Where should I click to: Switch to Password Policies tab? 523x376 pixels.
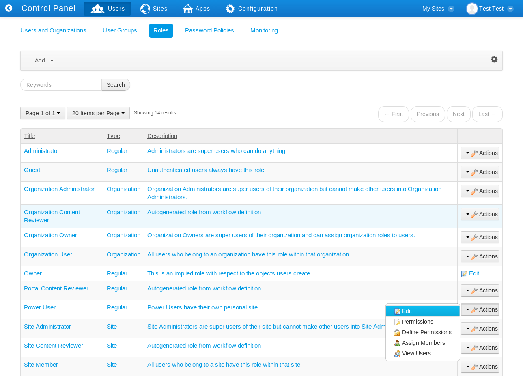[x=209, y=30]
